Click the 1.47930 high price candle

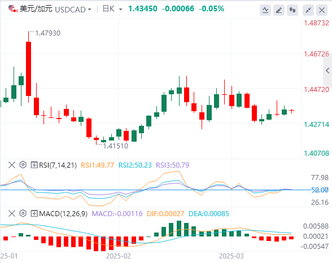click(x=29, y=67)
